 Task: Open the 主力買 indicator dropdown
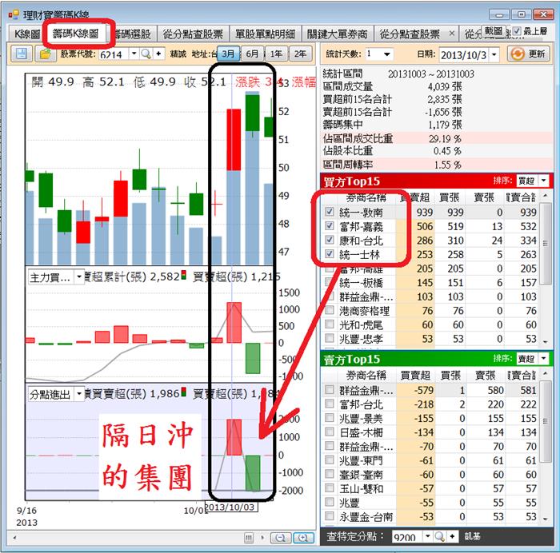(79, 276)
